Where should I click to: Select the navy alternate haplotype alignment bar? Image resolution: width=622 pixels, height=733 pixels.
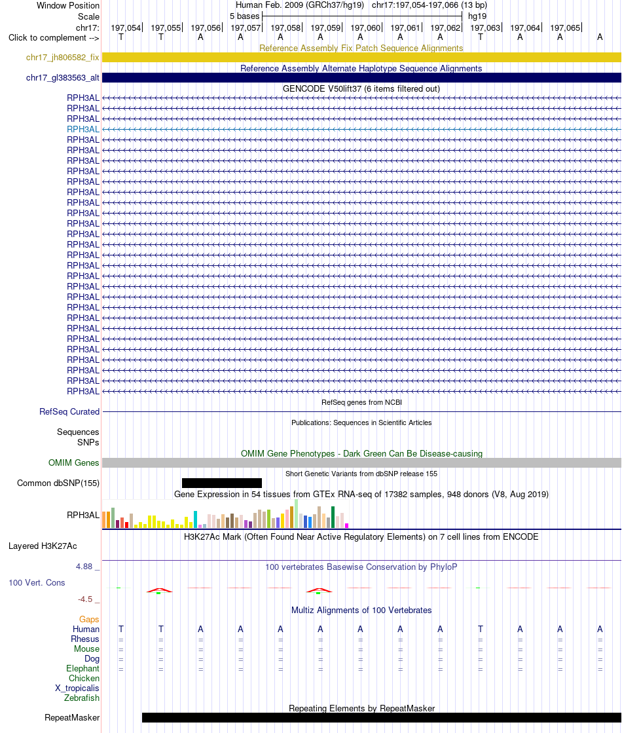[x=361, y=77]
